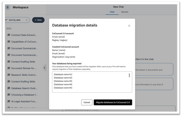
Task: Select [Database name #1] in the list
Action: pyautogui.click(x=63, y=74)
